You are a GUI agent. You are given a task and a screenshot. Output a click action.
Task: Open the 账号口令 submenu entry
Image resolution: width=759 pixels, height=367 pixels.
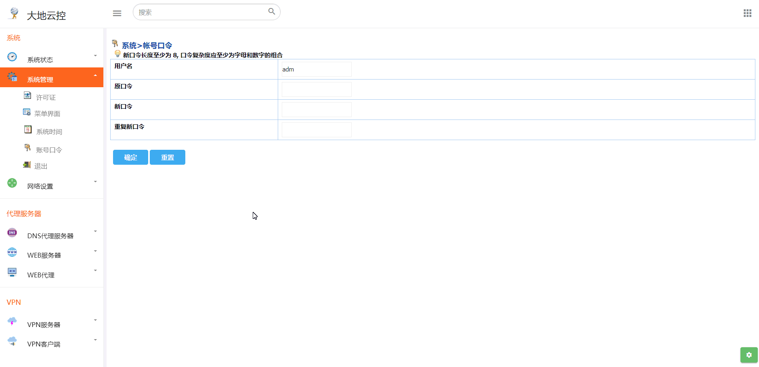coord(49,150)
